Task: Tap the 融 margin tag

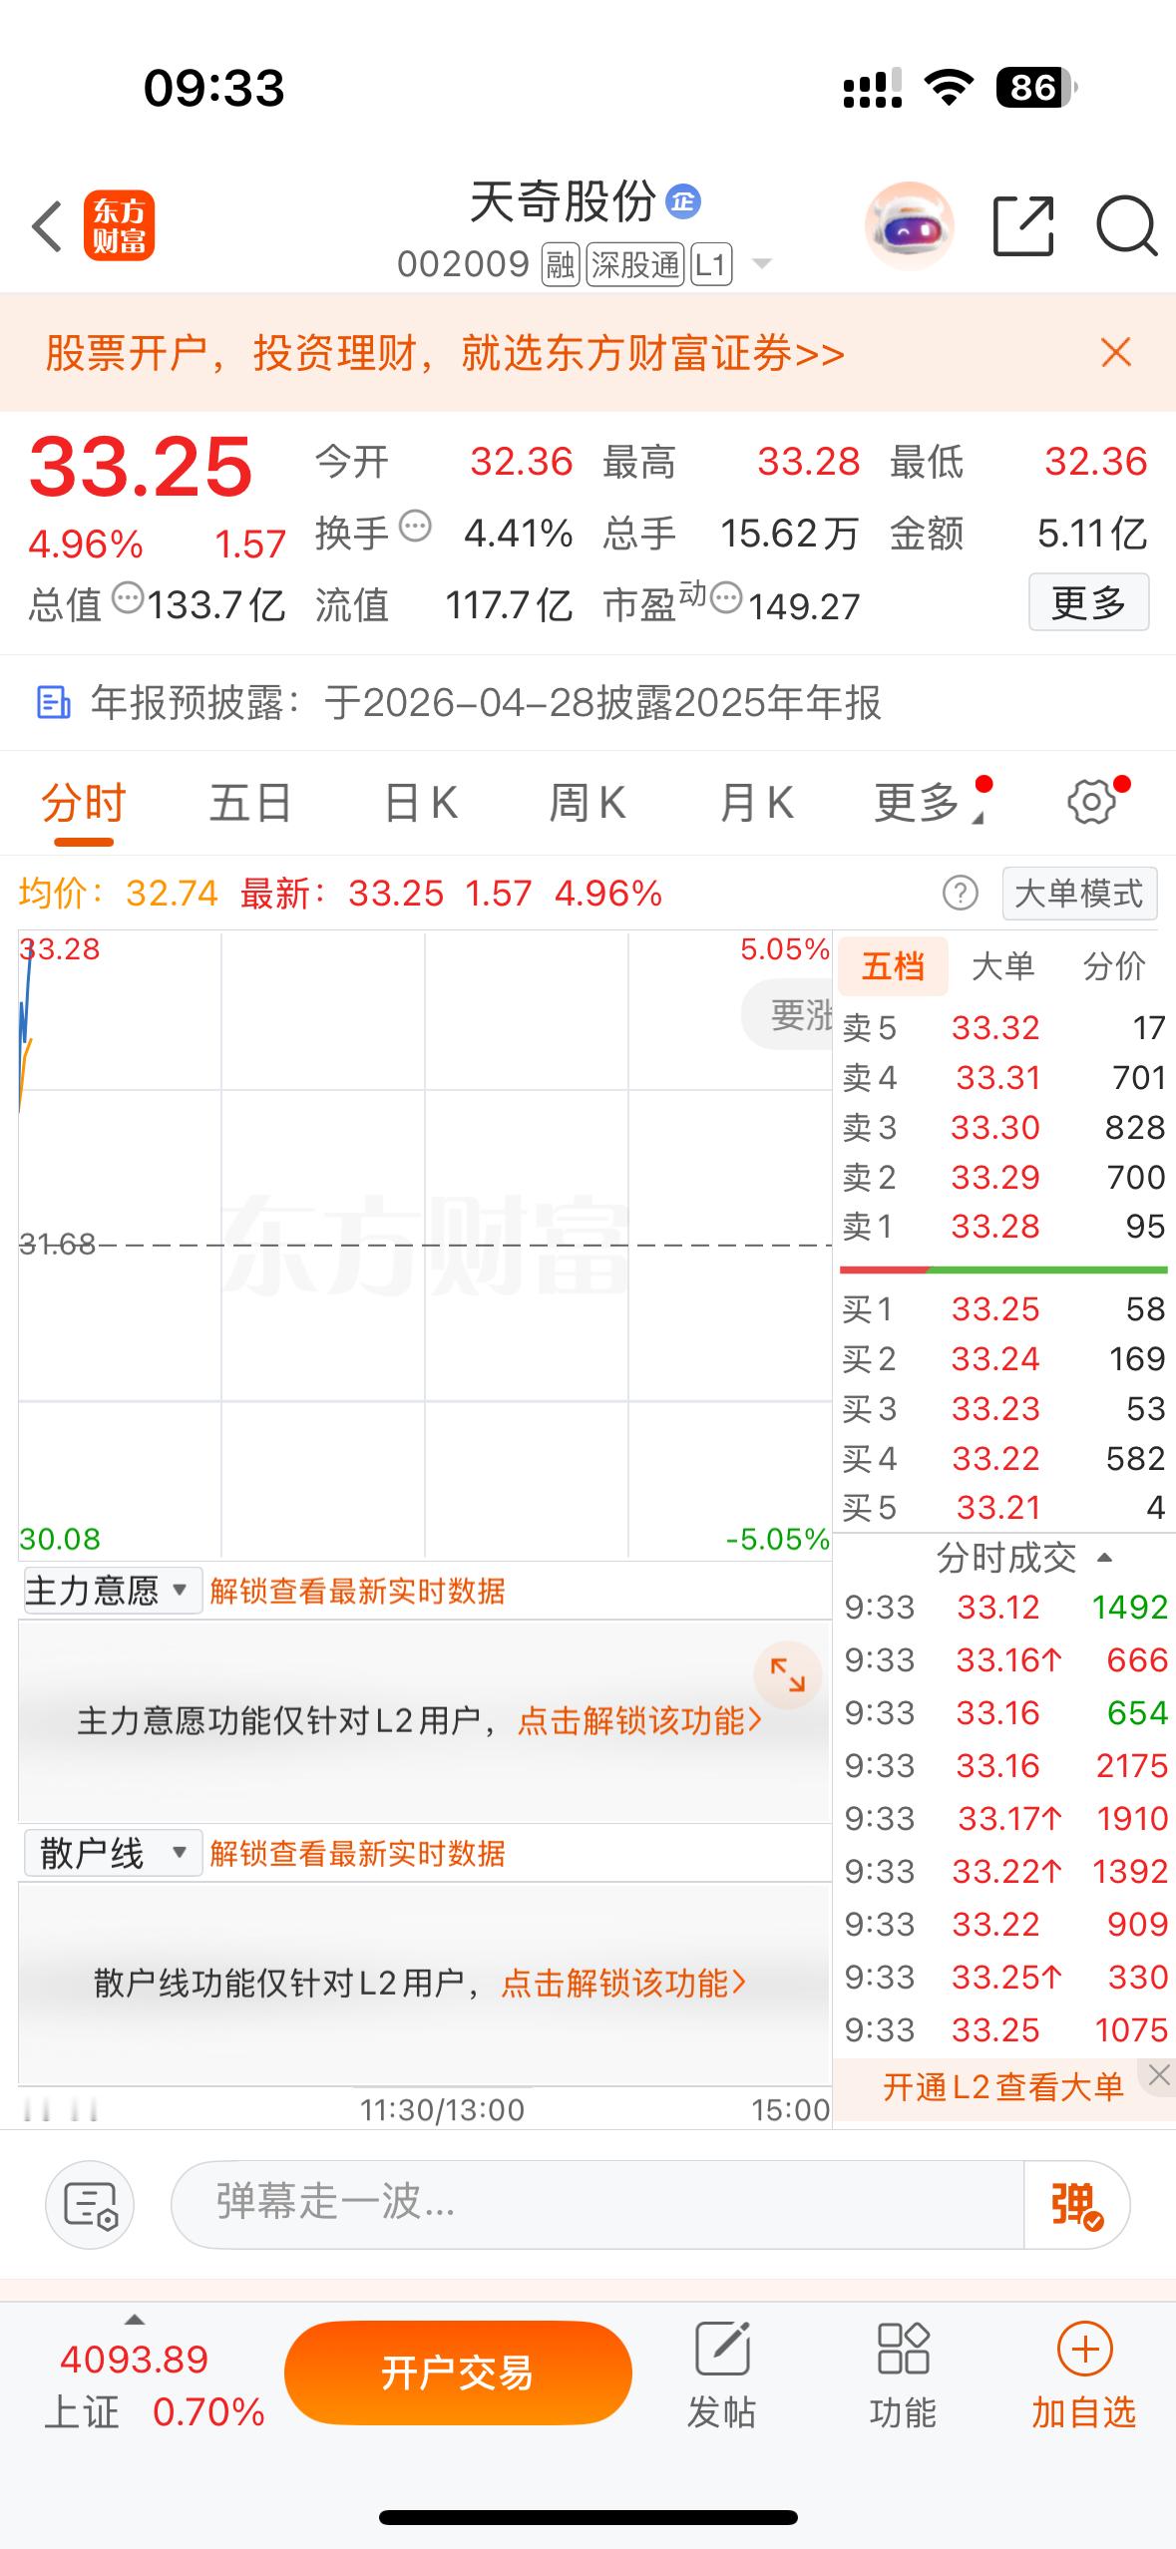Action: [561, 265]
